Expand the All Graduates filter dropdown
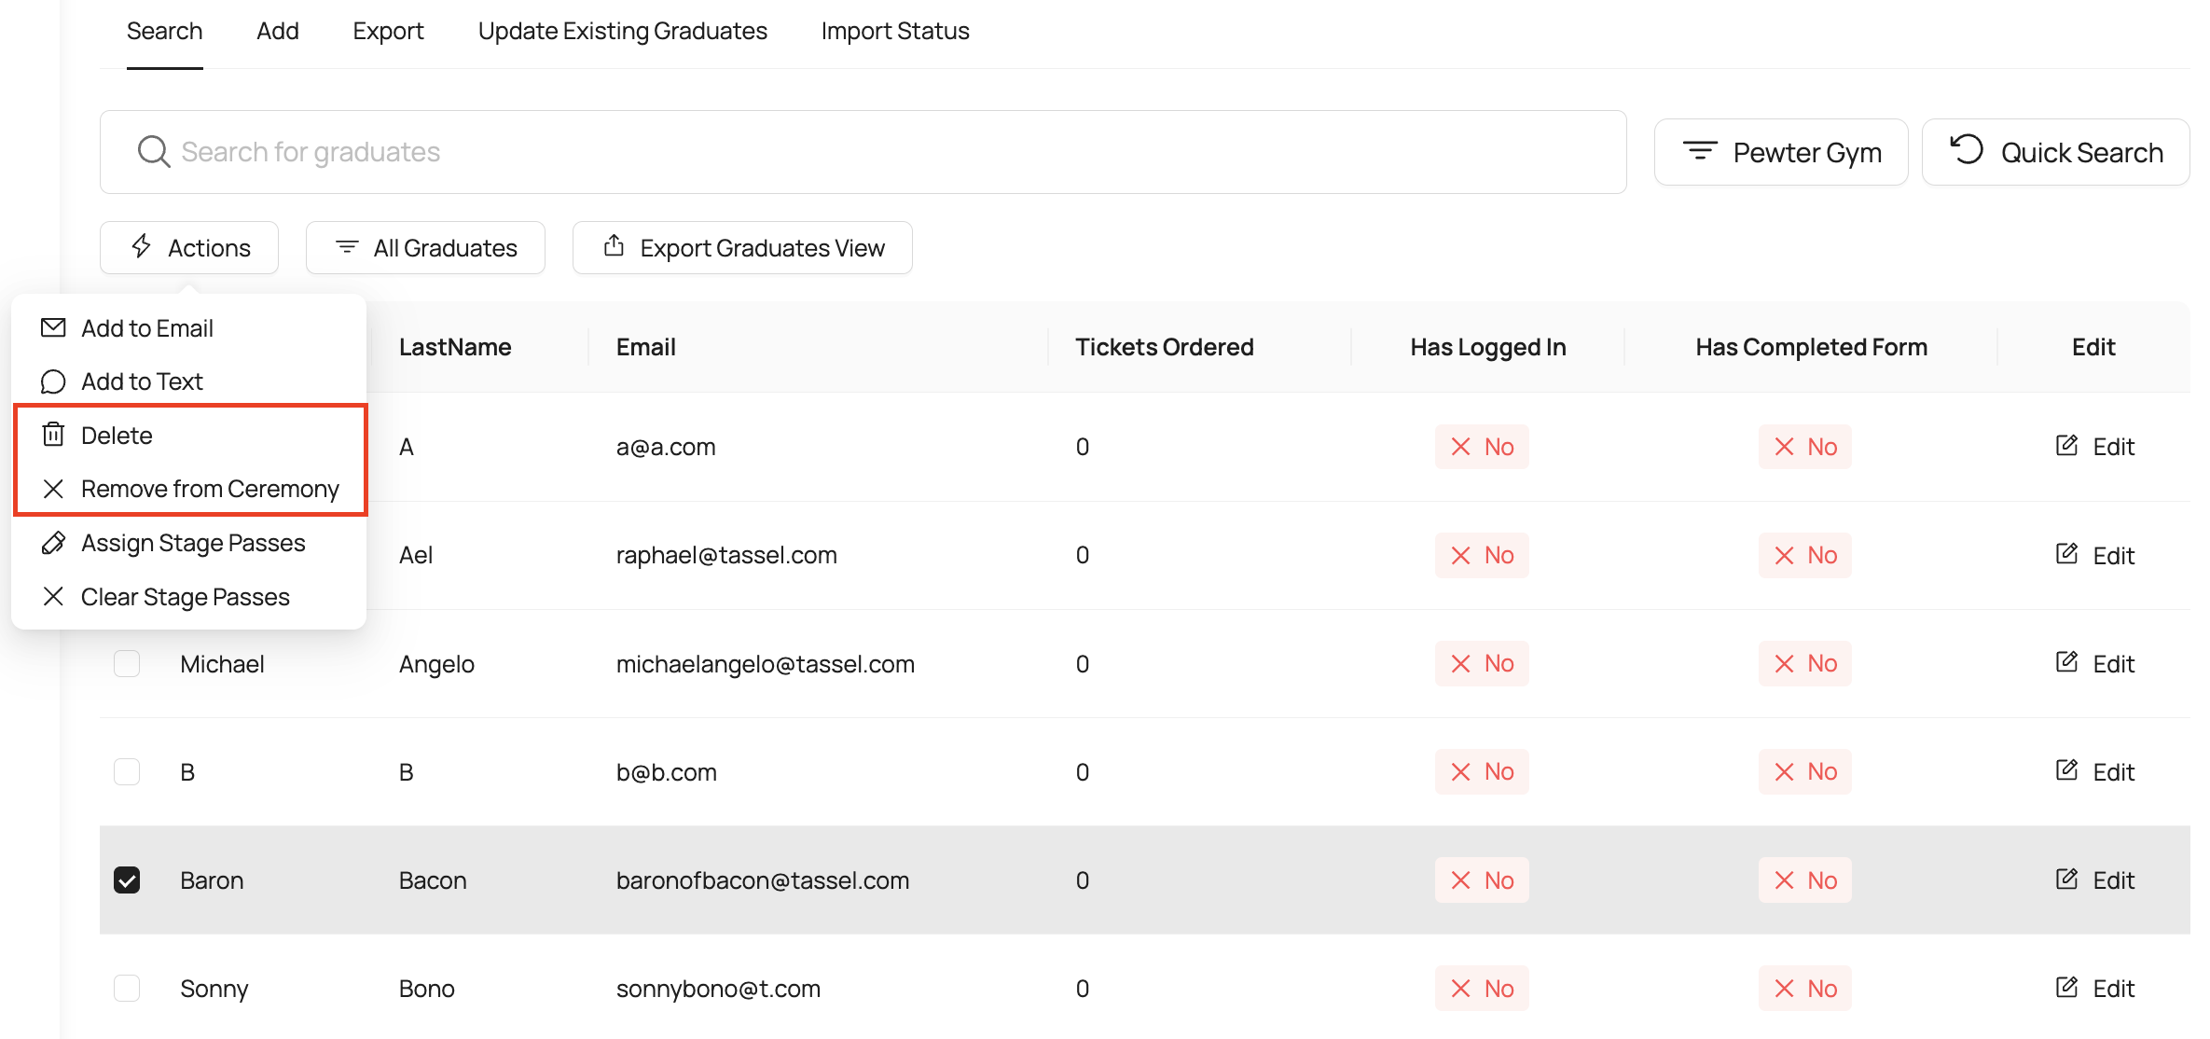 click(x=425, y=247)
